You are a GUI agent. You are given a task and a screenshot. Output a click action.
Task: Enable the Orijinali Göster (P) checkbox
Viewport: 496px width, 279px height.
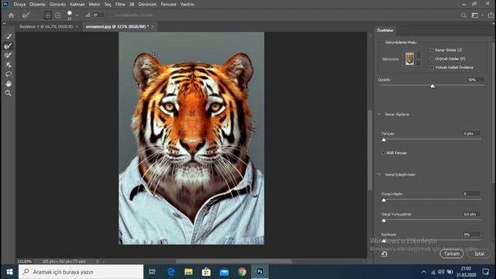coord(432,59)
